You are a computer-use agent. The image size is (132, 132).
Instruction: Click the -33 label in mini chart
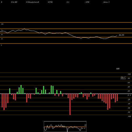tap(85, 125)
